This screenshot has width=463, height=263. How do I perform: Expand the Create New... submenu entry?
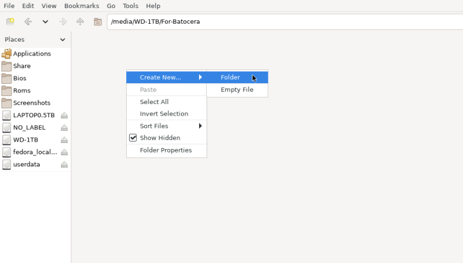tap(167, 77)
